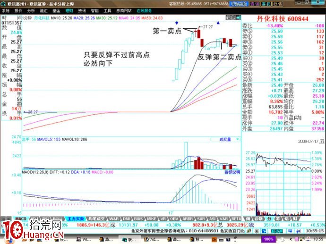Switch to the 指 tab
The width and height of the screenshot is (326, 244).
pyautogui.click(x=286, y=219)
